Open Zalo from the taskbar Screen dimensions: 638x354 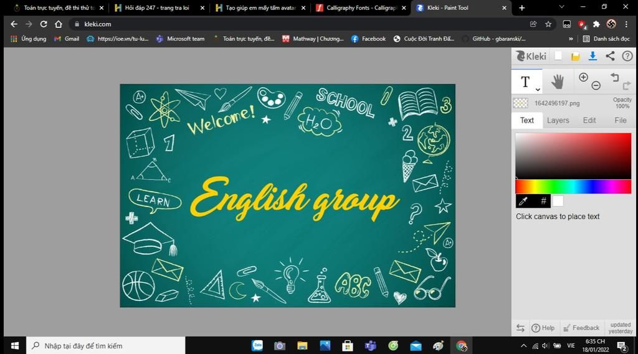(x=257, y=345)
